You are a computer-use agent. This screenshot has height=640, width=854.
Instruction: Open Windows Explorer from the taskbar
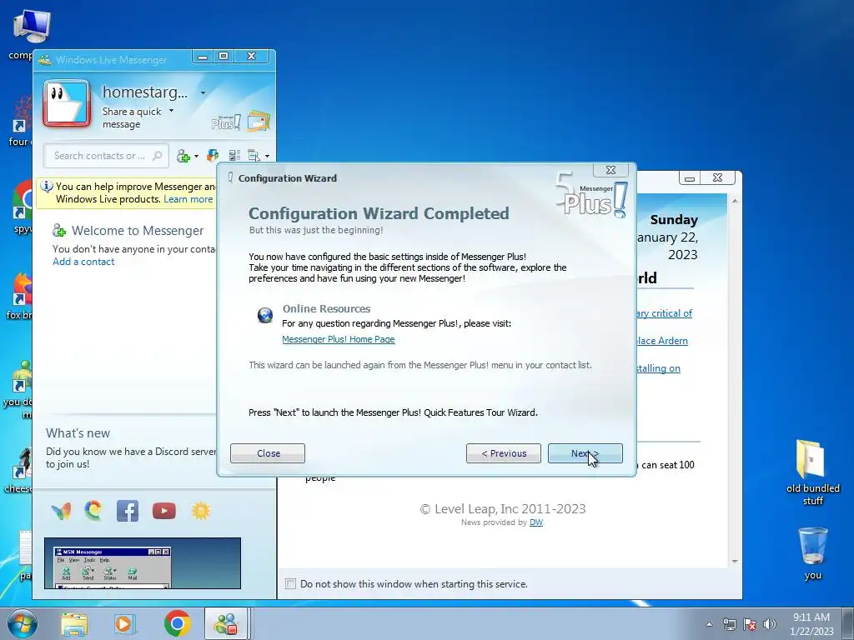pos(74,624)
